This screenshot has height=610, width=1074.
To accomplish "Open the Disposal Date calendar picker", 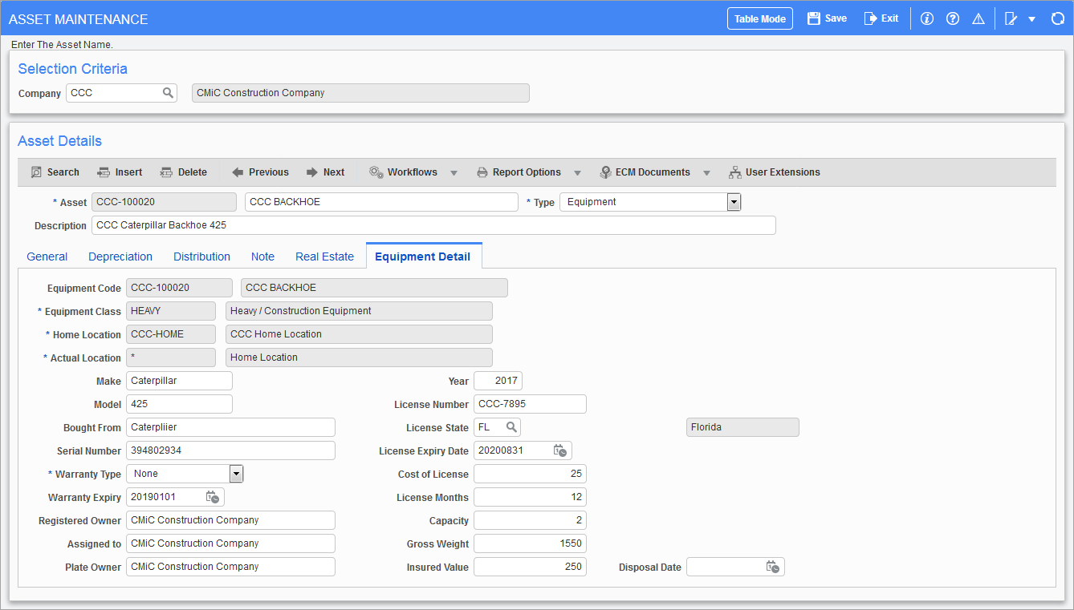I will pyautogui.click(x=773, y=567).
